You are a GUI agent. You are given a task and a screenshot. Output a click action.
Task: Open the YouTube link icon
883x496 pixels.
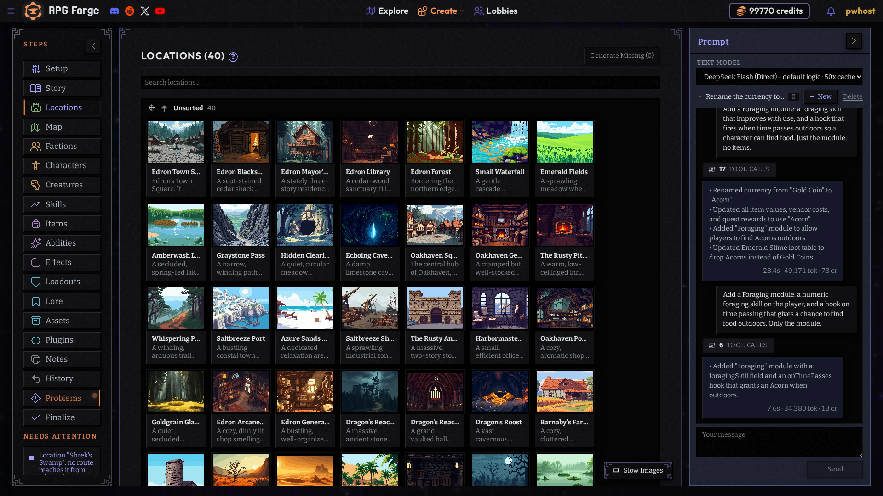(x=160, y=11)
